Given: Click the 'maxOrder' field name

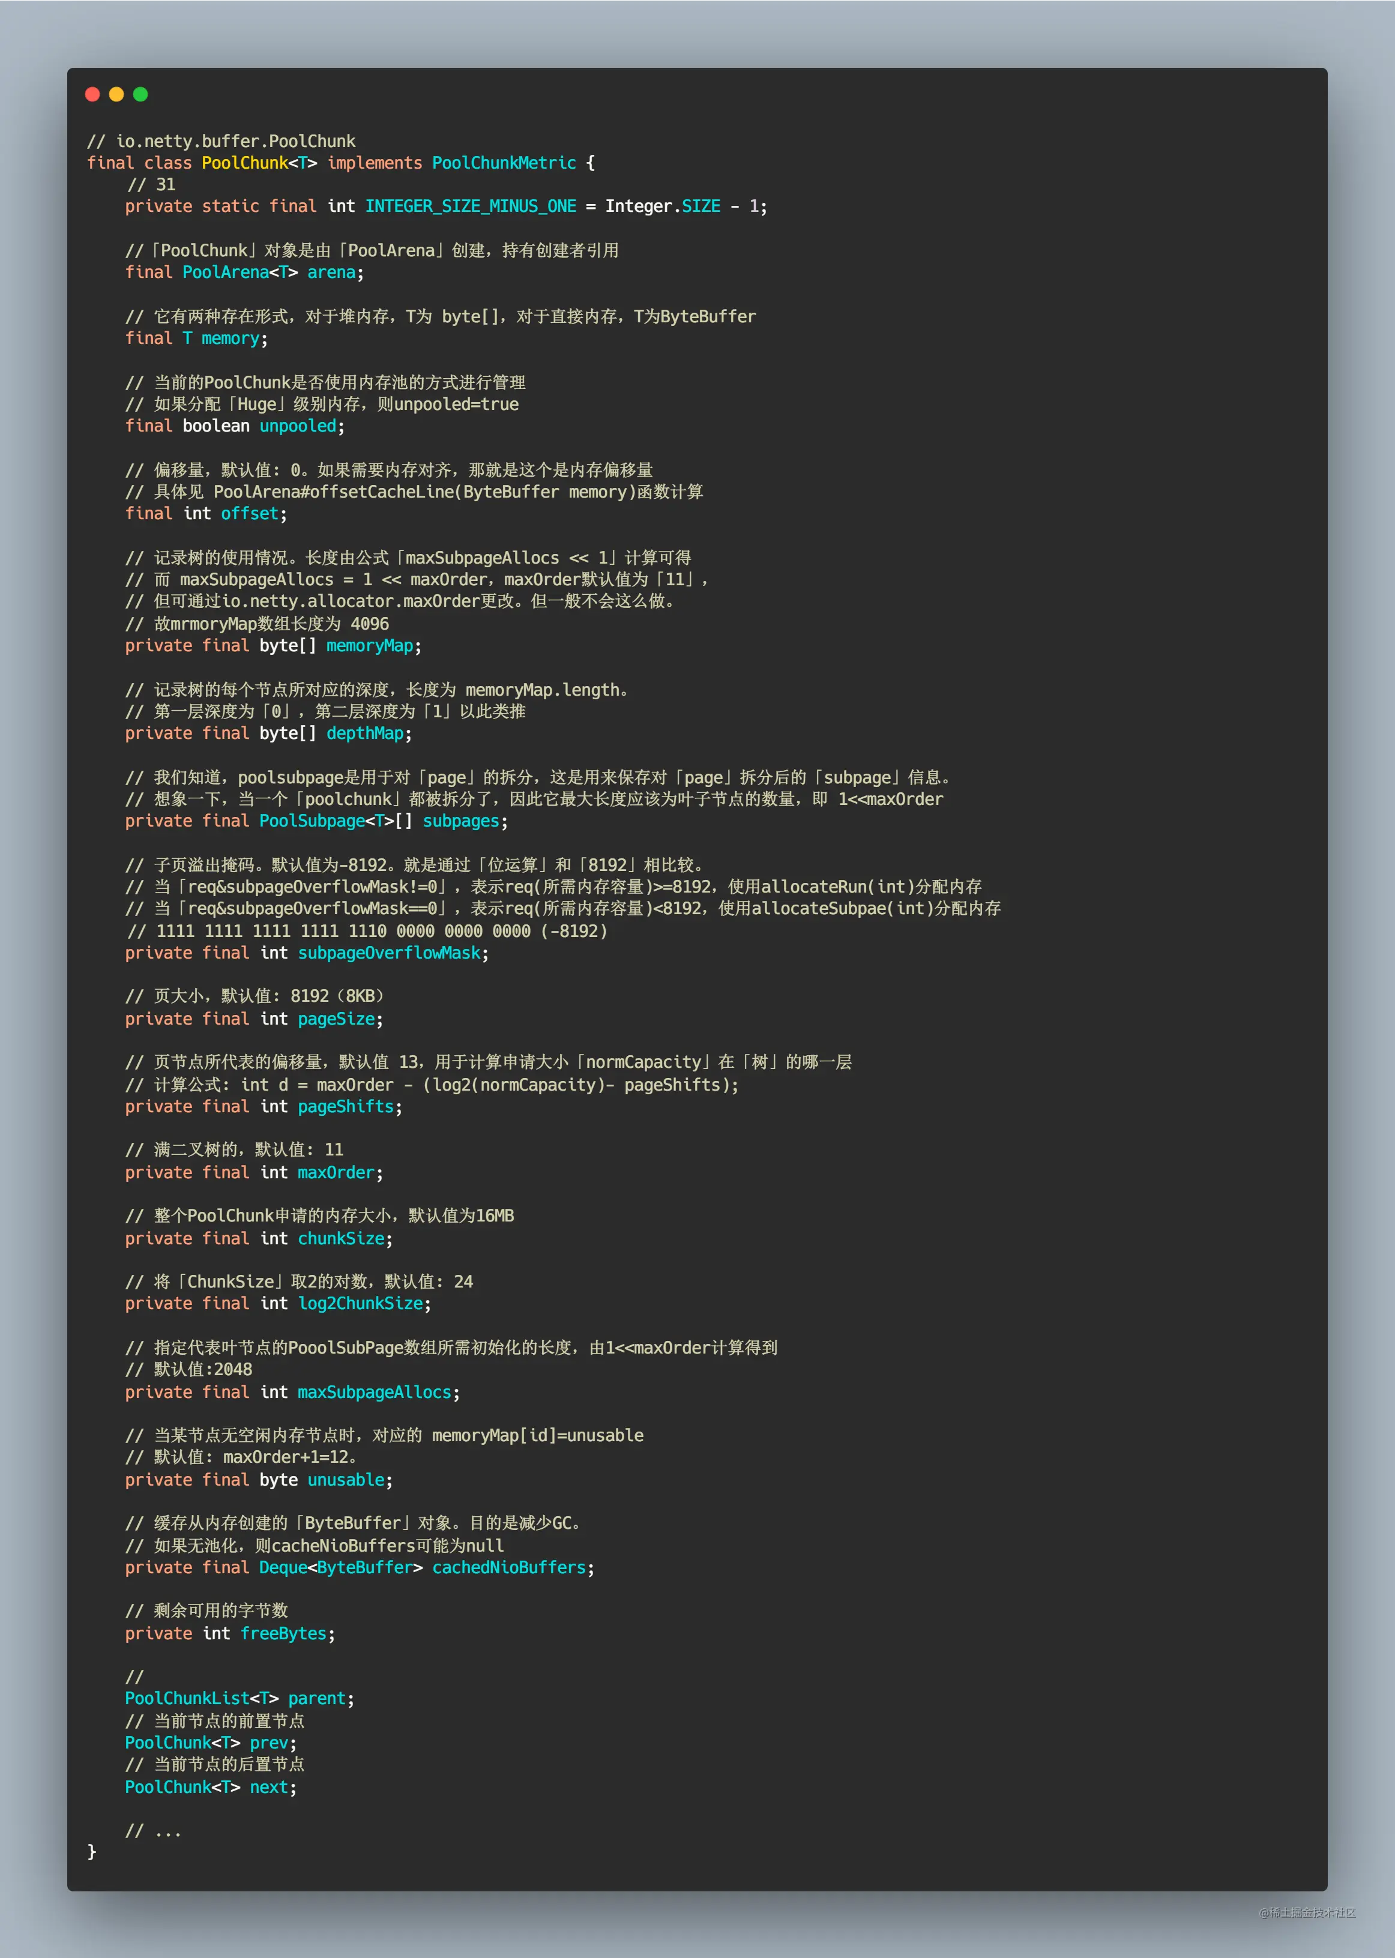Looking at the screenshot, I should click(337, 1172).
